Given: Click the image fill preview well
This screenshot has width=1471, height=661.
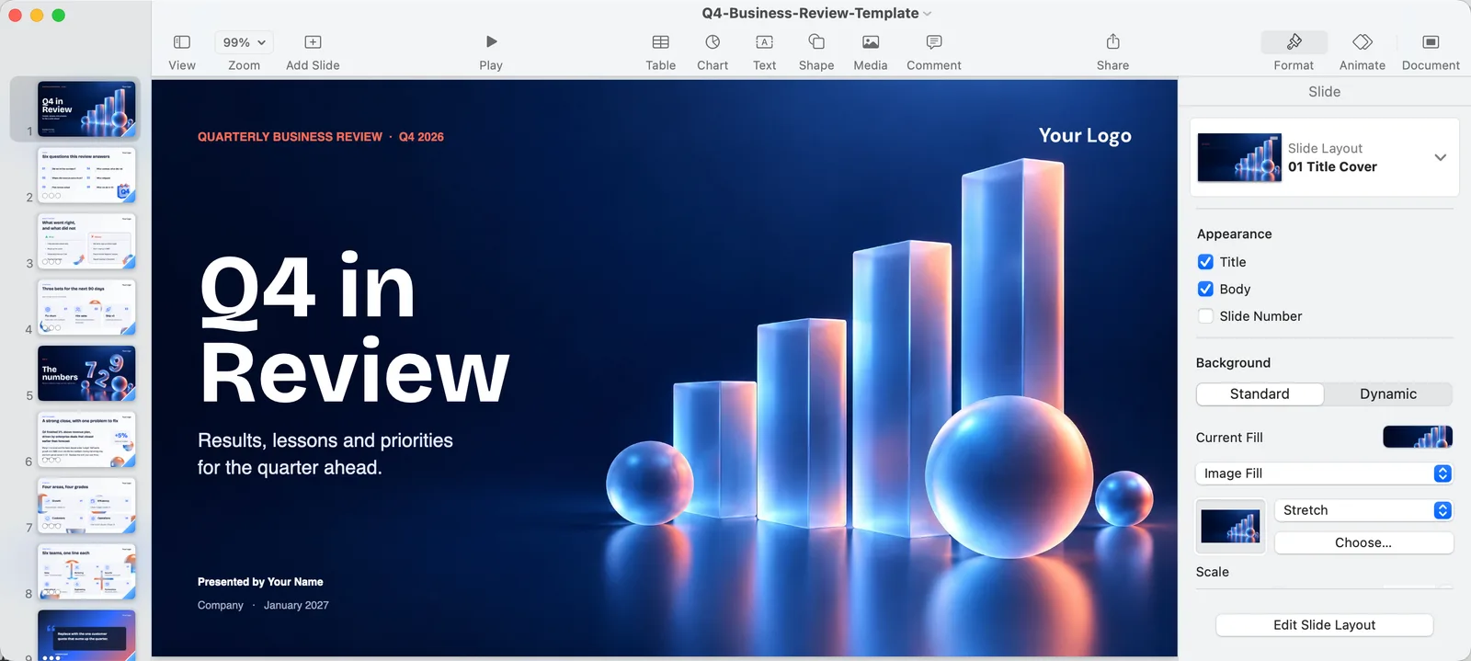Looking at the screenshot, I should click(x=1230, y=527).
